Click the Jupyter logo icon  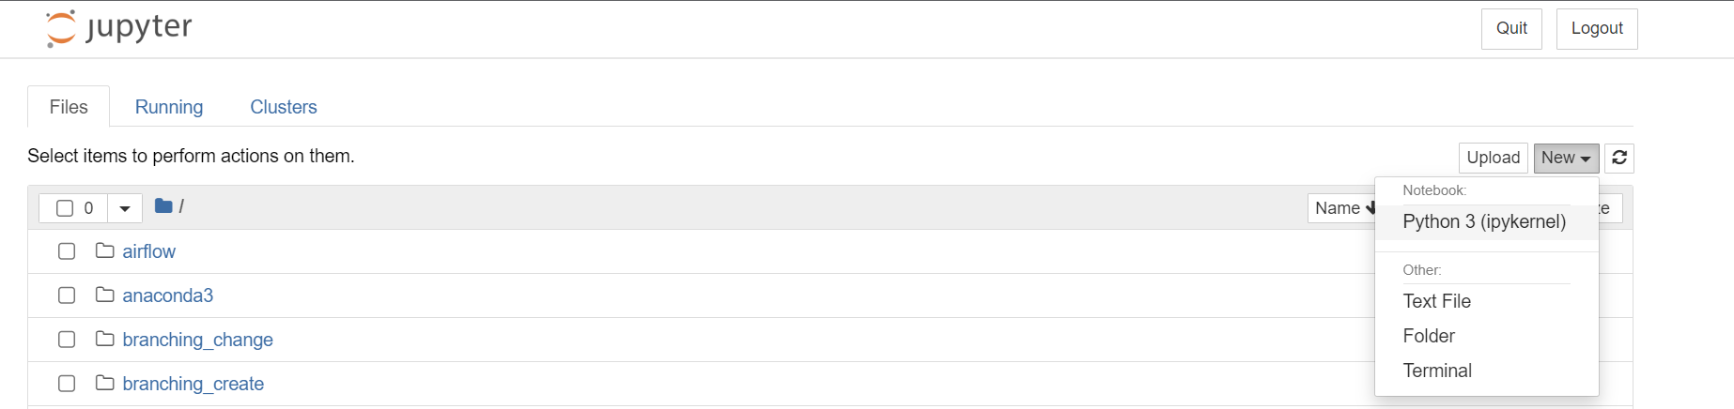61,28
